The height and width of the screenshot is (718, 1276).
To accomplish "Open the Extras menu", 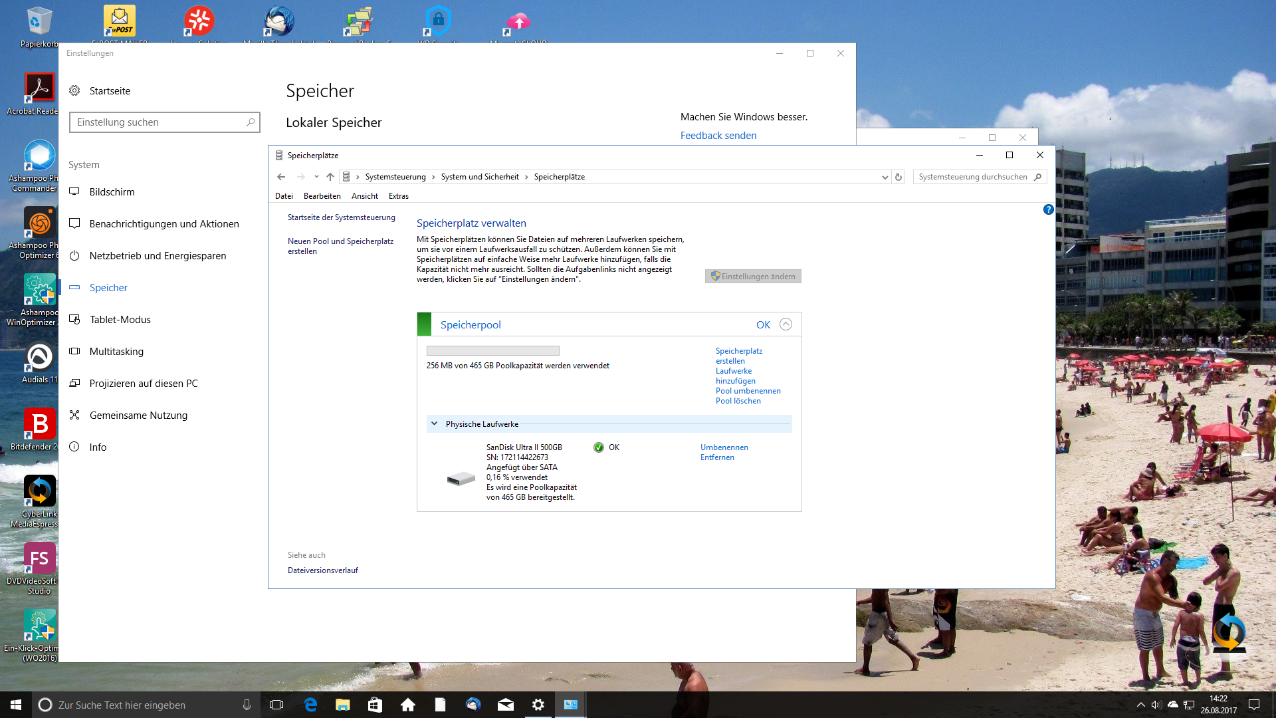I will coord(398,196).
